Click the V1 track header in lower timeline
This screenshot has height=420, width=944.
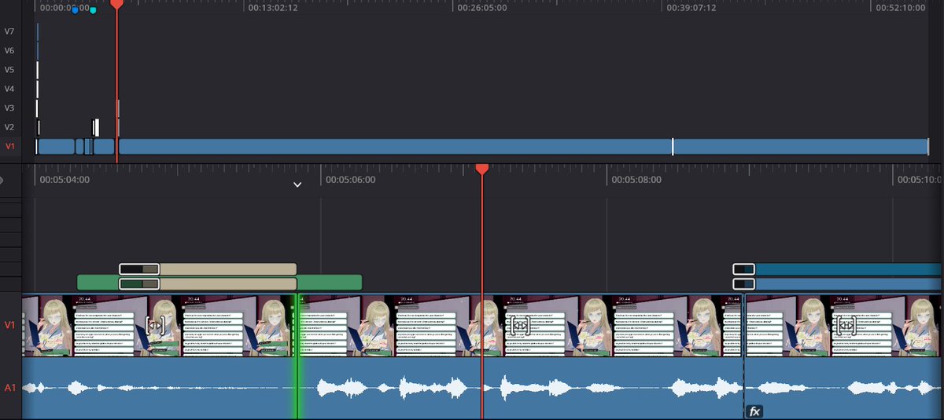pyautogui.click(x=10, y=324)
